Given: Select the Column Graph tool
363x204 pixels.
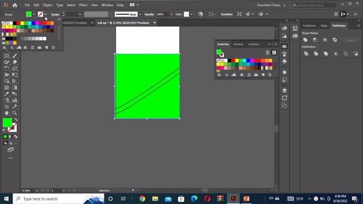Looking at the screenshot, I should click(15, 100).
